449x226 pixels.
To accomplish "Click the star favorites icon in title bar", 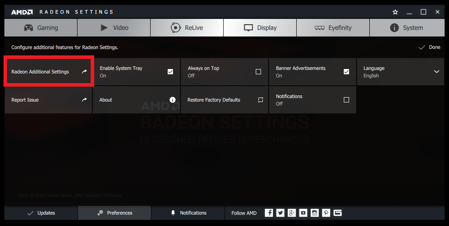I will [395, 12].
